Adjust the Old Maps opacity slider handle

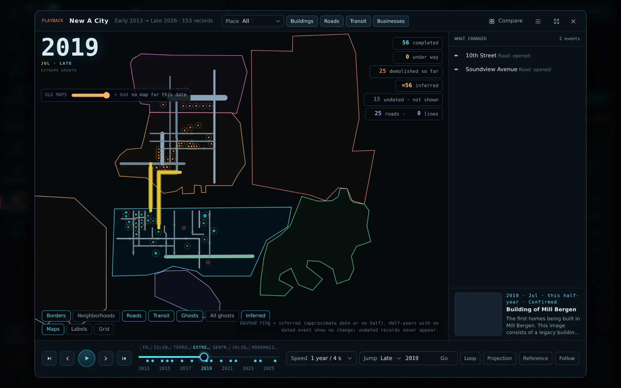tap(106, 95)
